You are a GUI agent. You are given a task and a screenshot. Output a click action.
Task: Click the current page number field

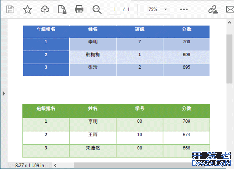tap(115, 9)
